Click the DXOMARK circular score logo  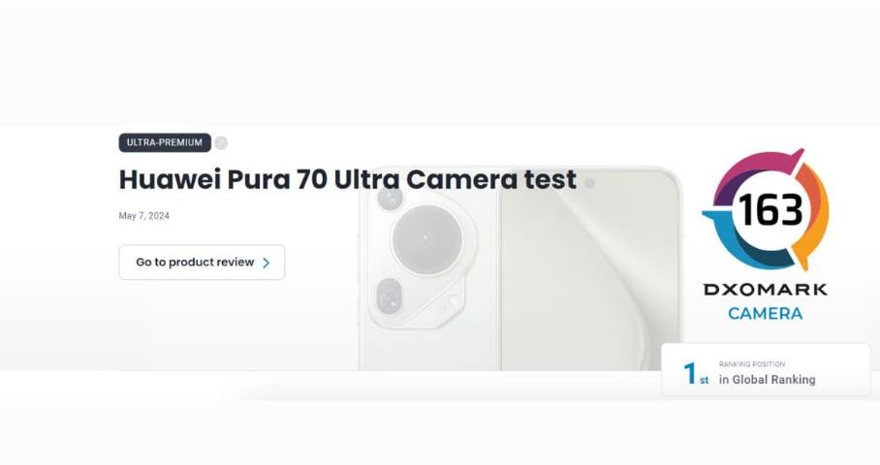point(766,209)
